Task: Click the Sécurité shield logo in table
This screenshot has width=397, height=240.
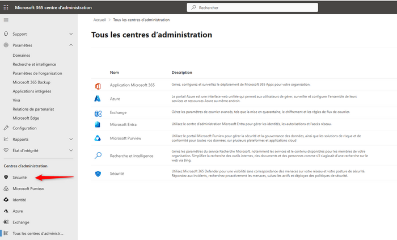Action: [x=98, y=174]
